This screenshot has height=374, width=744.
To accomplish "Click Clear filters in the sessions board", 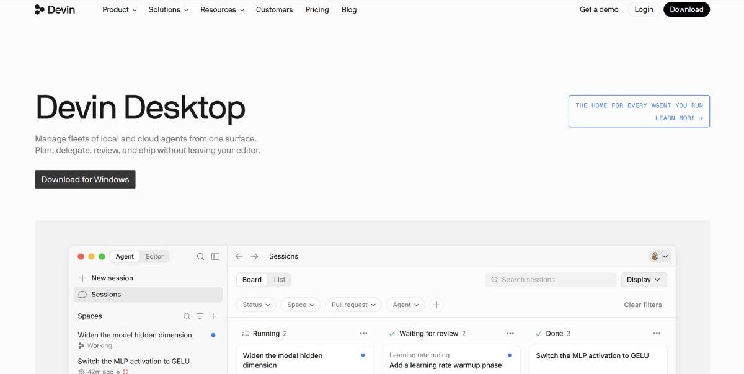I will pyautogui.click(x=643, y=305).
